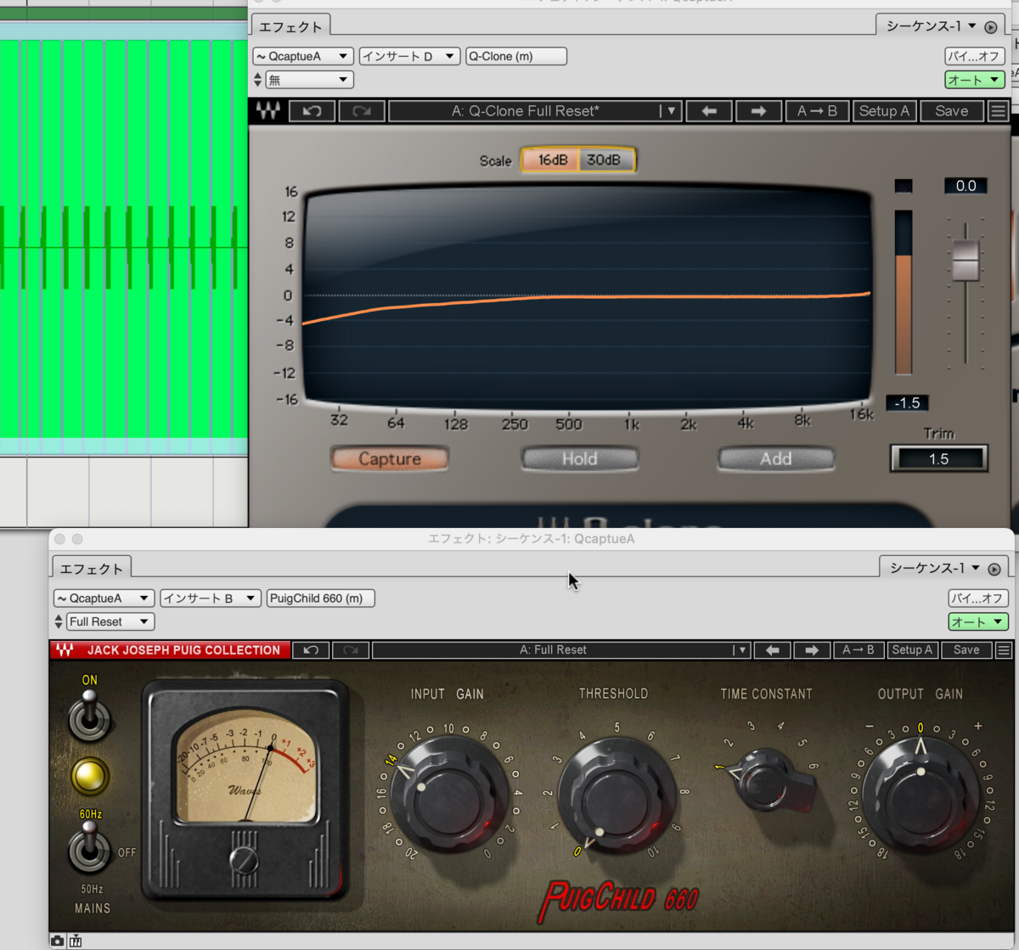The width and height of the screenshot is (1019, 950).
Task: Redo change in Q-Clone plugin
Action: 362,111
